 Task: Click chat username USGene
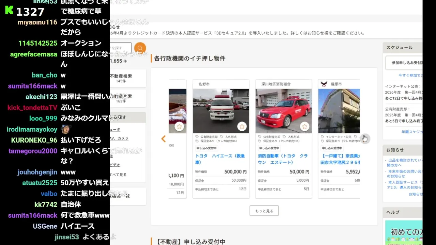point(45,226)
